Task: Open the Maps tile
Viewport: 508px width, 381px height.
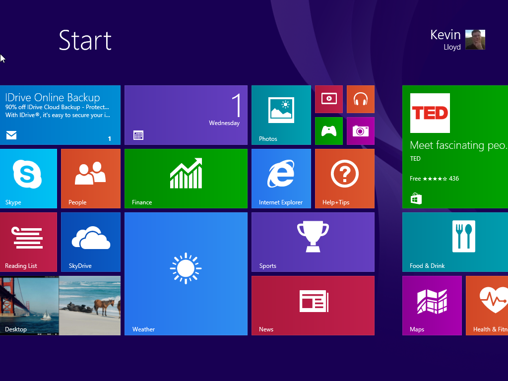Action: tap(432, 306)
